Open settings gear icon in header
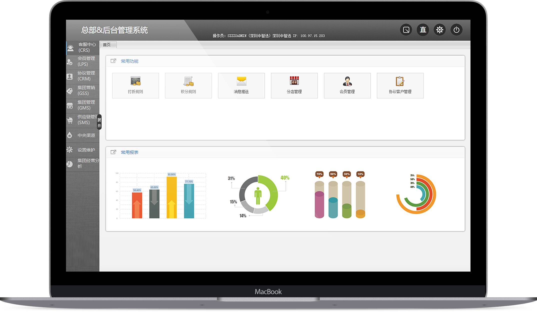537x312 pixels. tap(439, 30)
